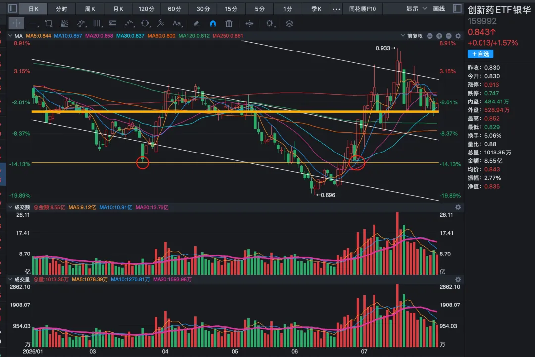
Task: Toggle the blue magnet snap tool
Action: (213, 24)
